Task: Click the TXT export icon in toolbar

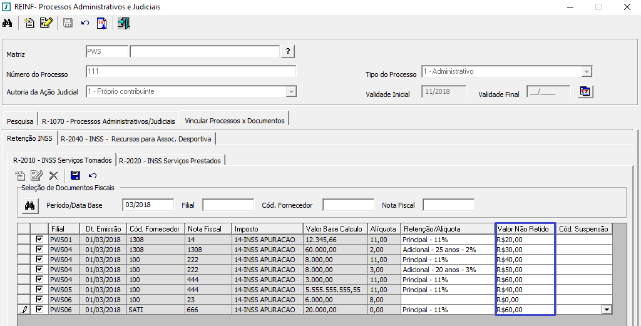Action: [x=102, y=24]
